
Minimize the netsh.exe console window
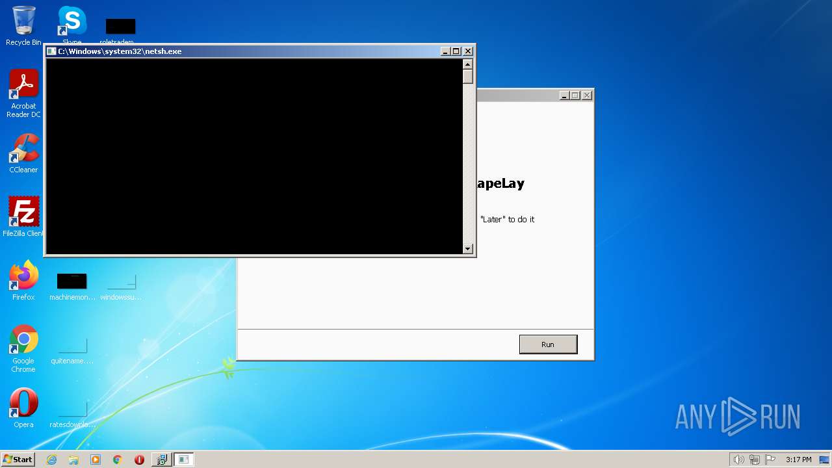(x=445, y=51)
